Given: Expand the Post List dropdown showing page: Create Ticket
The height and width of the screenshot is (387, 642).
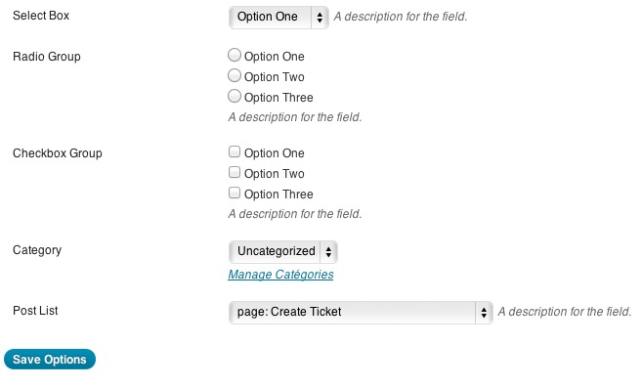Looking at the screenshot, I should tap(361, 312).
